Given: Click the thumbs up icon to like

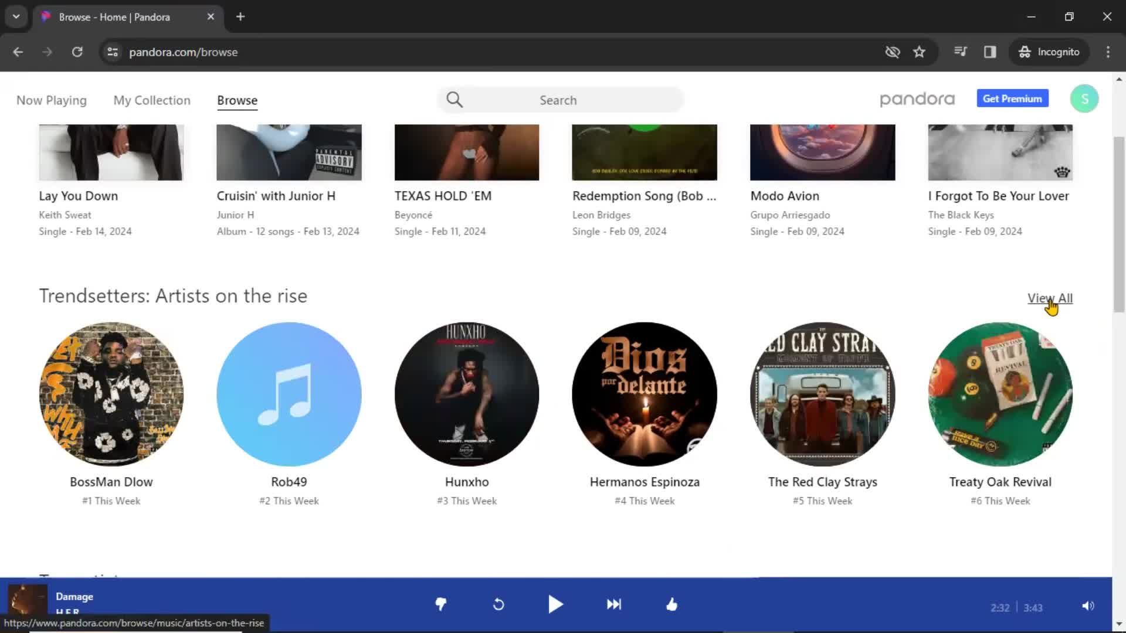Looking at the screenshot, I should click(672, 604).
